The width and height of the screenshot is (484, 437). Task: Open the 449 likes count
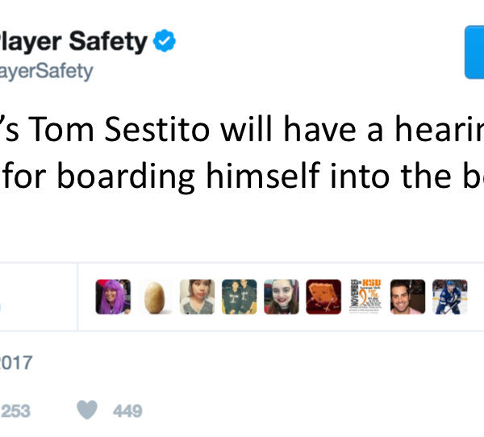[x=127, y=411]
